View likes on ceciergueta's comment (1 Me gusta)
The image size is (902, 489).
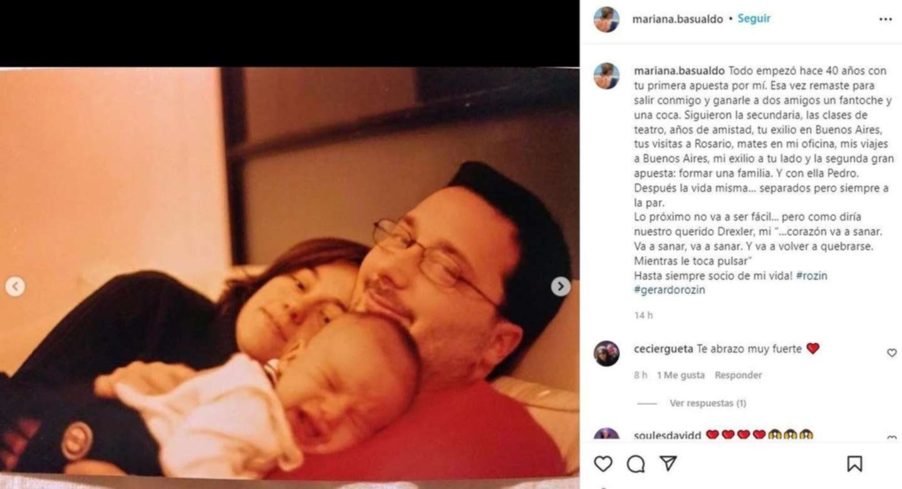681,375
